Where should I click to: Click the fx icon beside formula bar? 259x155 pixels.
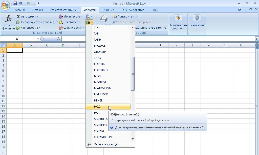pos(58,39)
